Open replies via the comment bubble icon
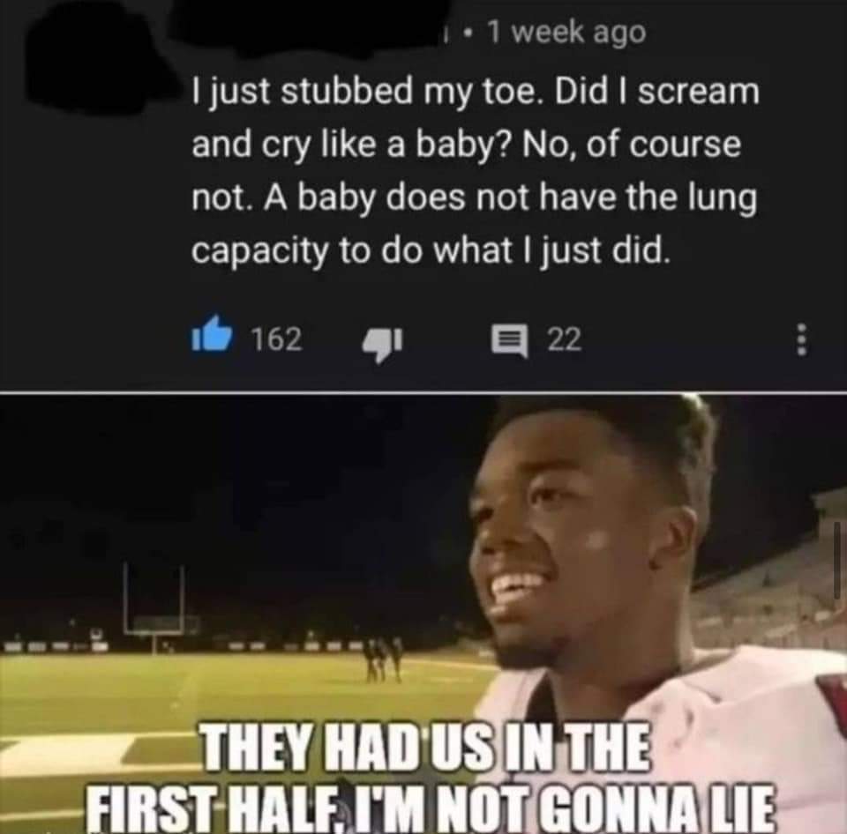This screenshot has height=834, width=847. (509, 340)
